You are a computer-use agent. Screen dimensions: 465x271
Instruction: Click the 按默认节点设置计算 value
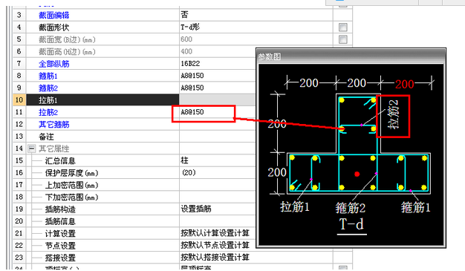[x=215, y=245]
